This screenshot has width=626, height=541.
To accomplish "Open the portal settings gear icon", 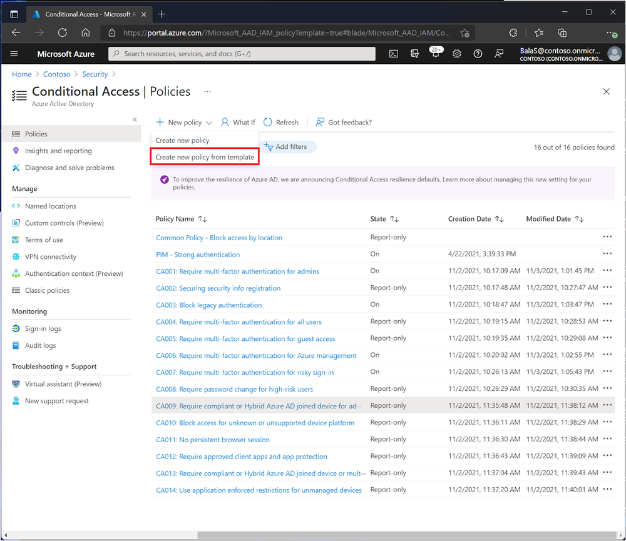I will pyautogui.click(x=456, y=54).
